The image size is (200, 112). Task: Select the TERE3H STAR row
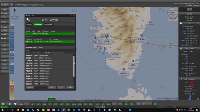pyautogui.click(x=49, y=84)
